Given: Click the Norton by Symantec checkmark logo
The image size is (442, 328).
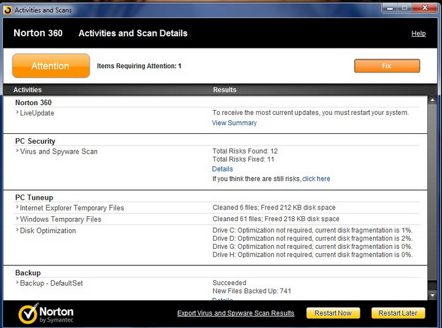Looking at the screenshot, I should pos(28,313).
